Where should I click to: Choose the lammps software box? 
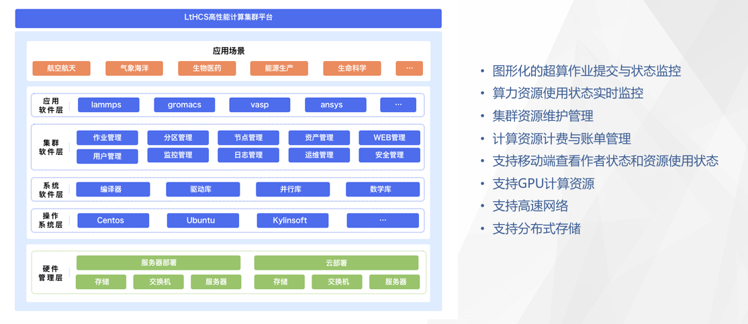click(108, 105)
